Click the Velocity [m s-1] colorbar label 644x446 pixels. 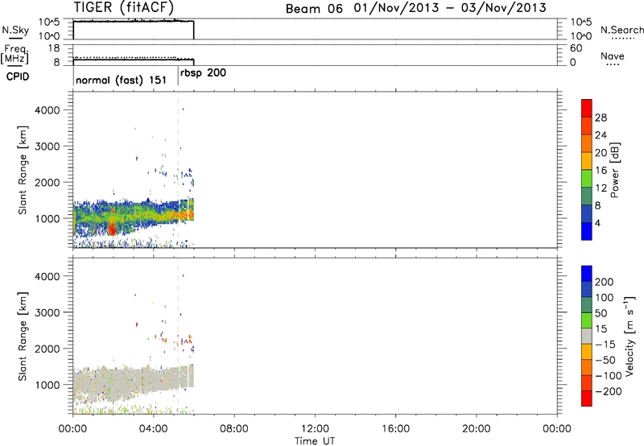coord(629,336)
